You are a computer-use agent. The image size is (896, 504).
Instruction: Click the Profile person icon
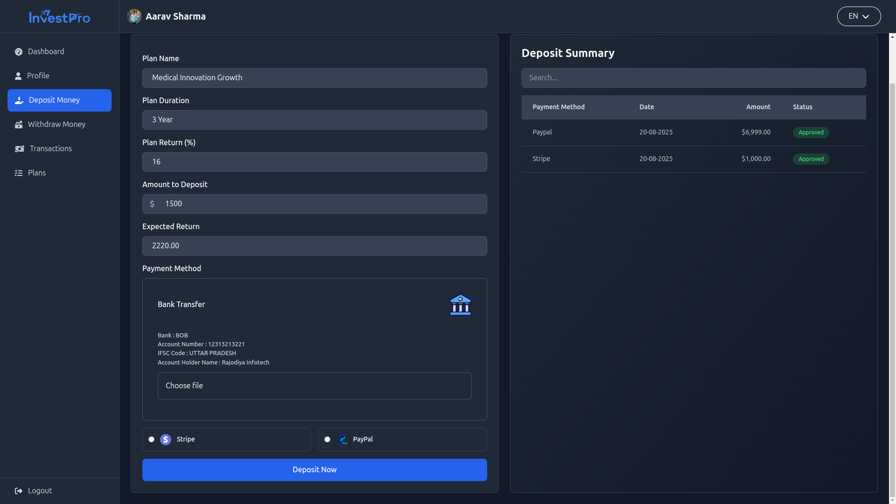18,76
